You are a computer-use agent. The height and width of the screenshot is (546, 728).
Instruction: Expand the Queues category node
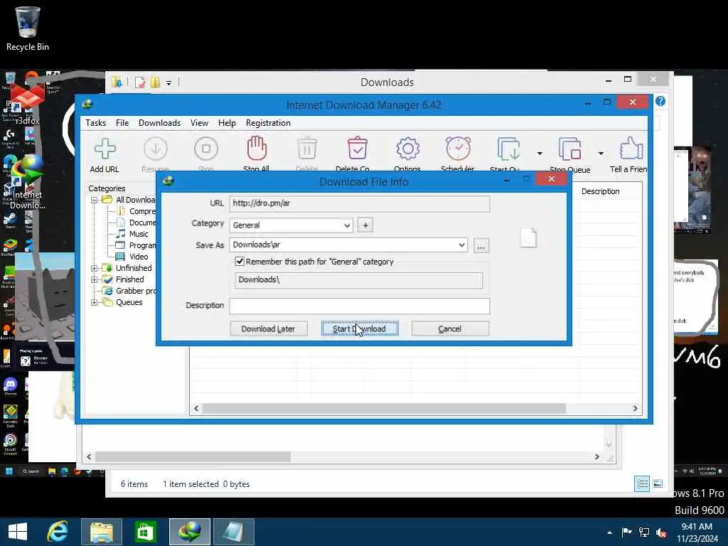[x=95, y=302]
